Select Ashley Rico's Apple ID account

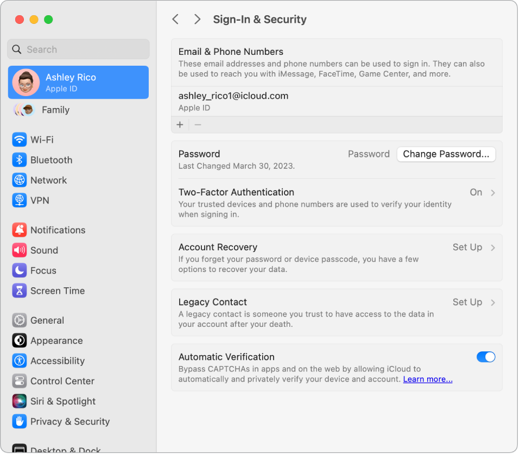pos(78,82)
